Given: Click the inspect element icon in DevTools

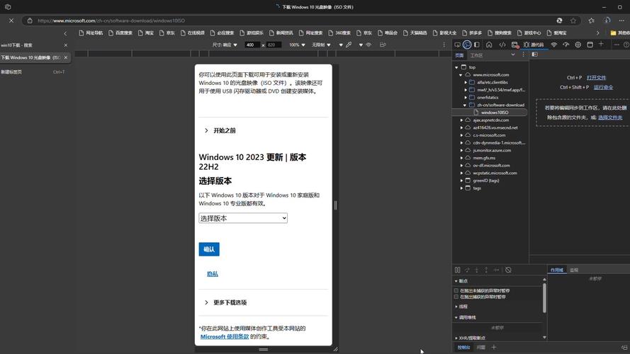Looking at the screenshot, I should click(x=457, y=45).
